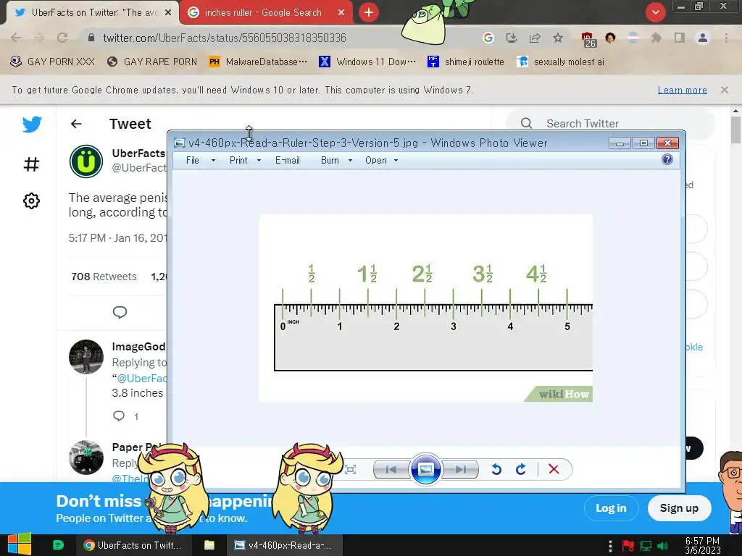Go to next image in Photo Viewer
Screen dimensions: 742x556
pyautogui.click(x=460, y=469)
